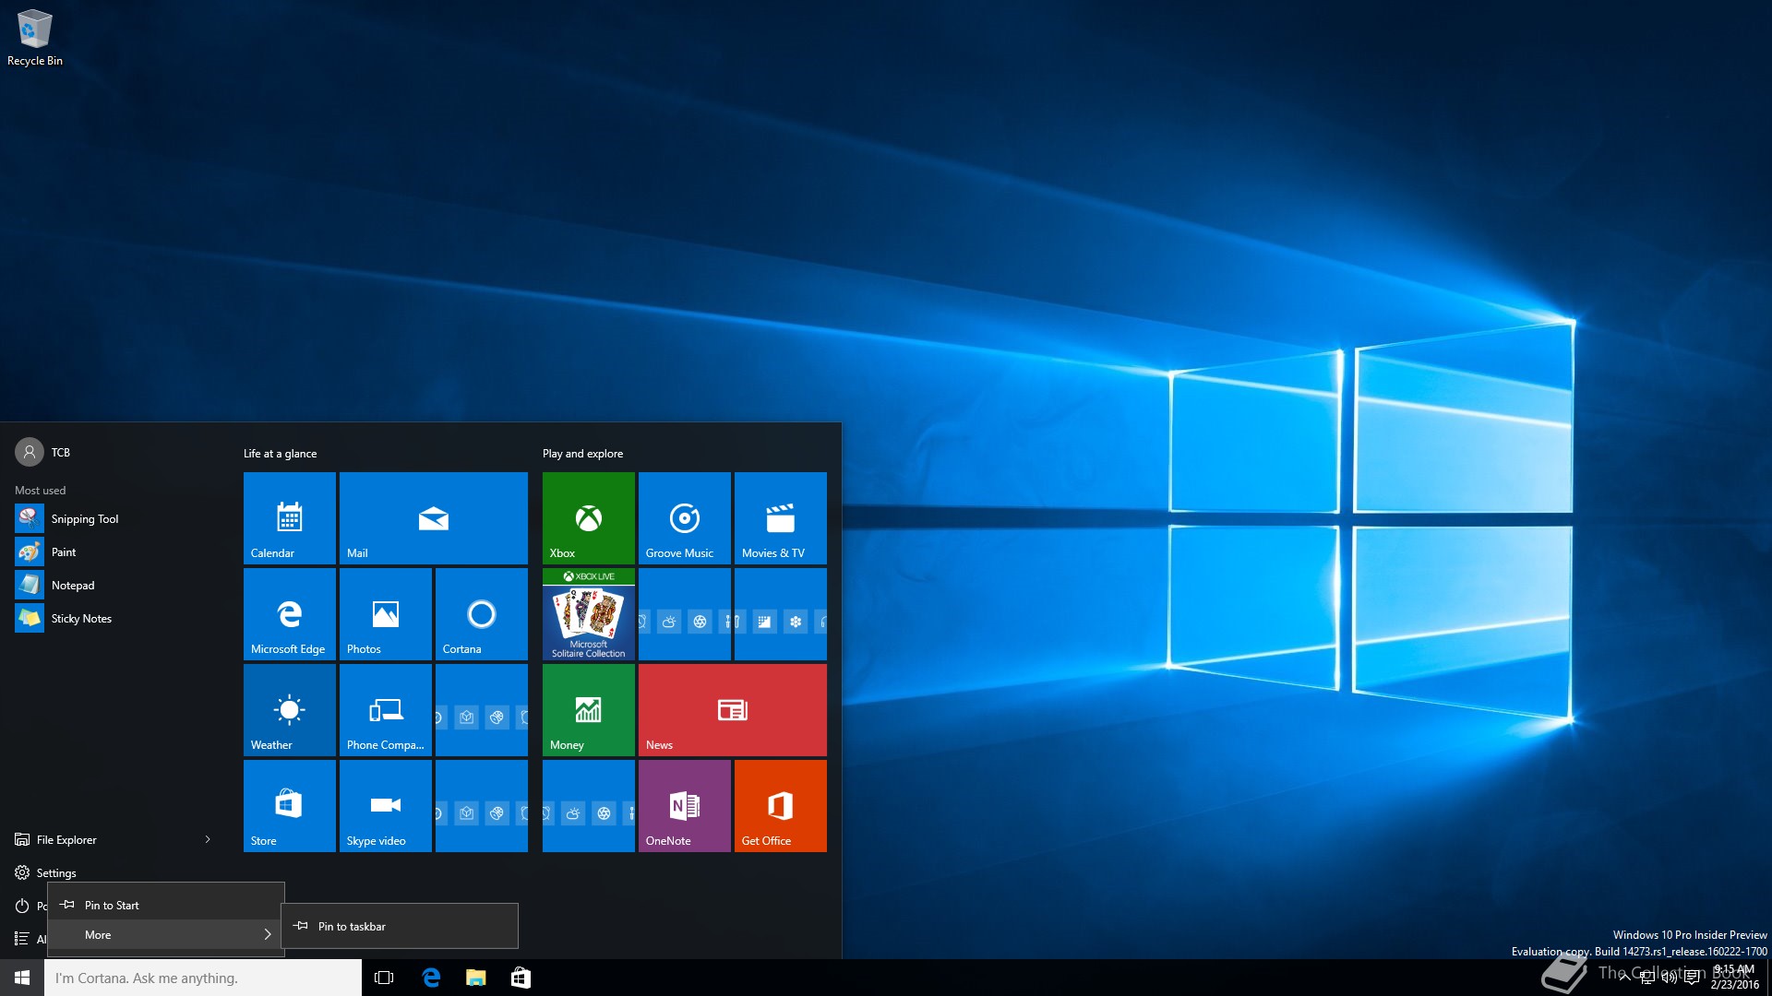This screenshot has height=996, width=1772.
Task: Expand the More context submenu
Action: 166,934
